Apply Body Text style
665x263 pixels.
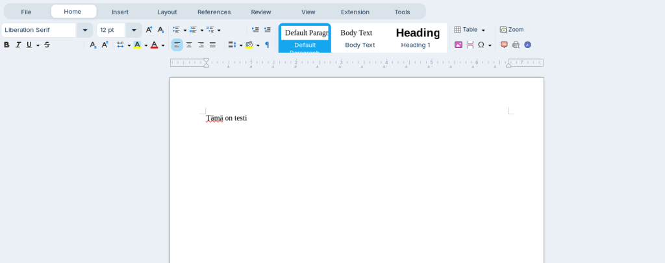pos(360,38)
